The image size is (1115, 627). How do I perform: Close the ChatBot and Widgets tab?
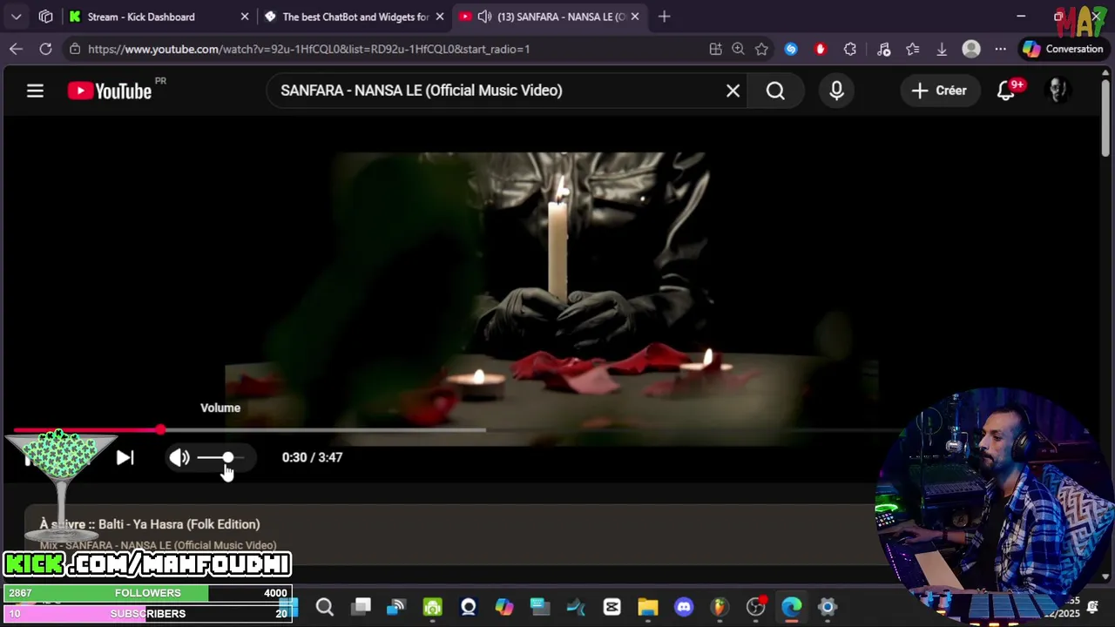[x=440, y=17]
